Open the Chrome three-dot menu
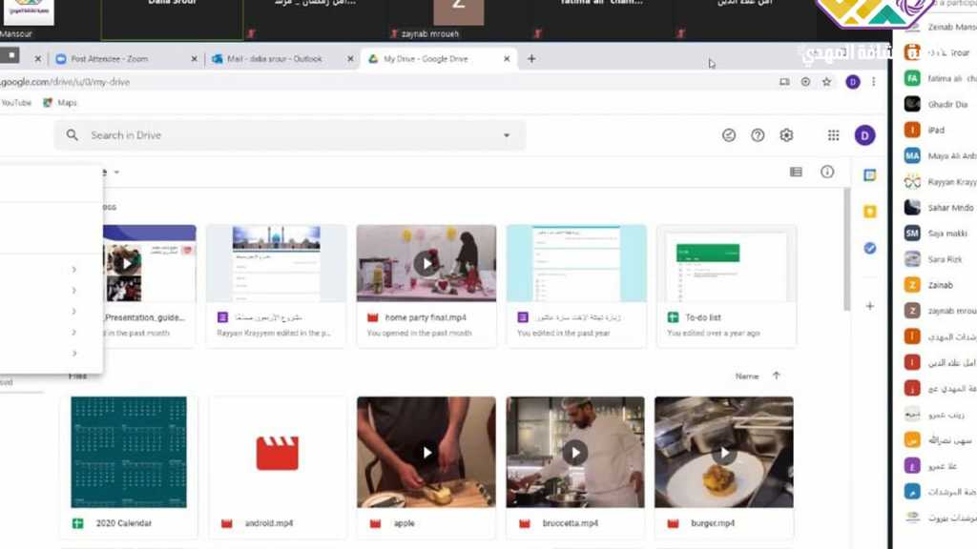Screen dimensions: 977x549 873,82
